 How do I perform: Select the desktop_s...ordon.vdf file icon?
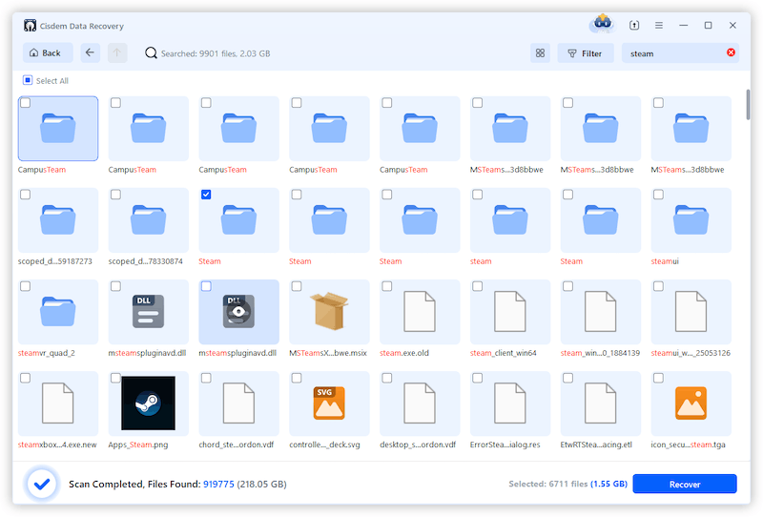pyautogui.click(x=420, y=403)
